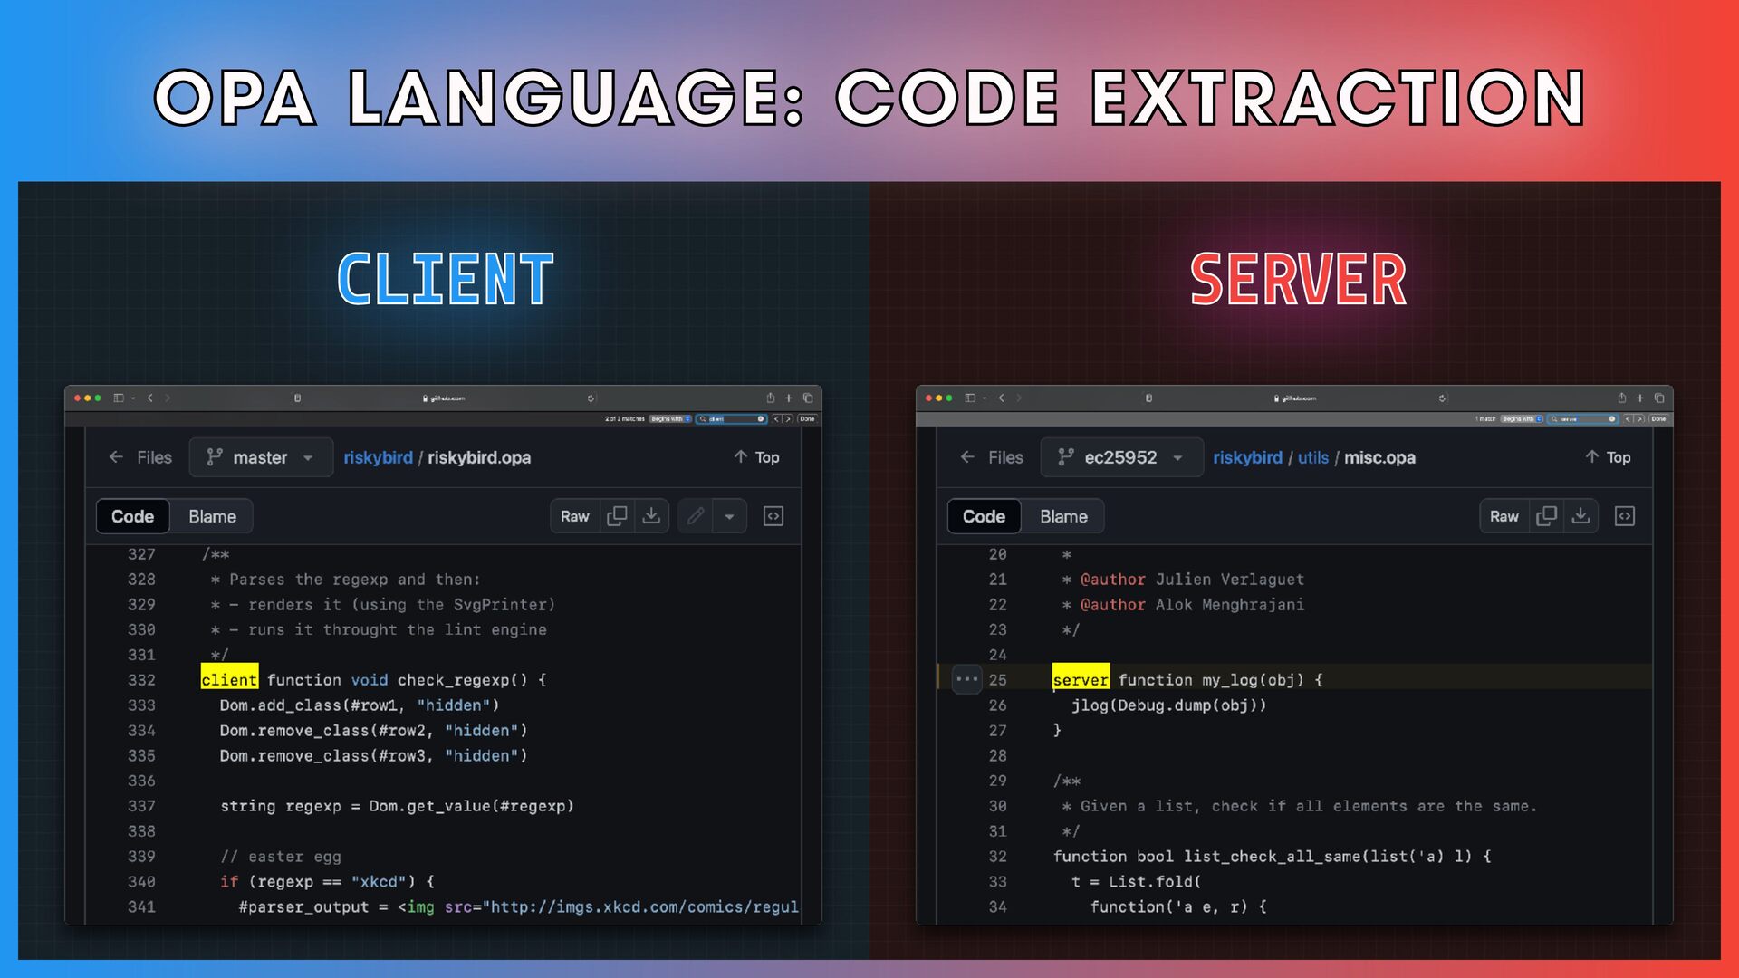
Task: Download raw file in riskybird.opa window
Action: click(651, 516)
